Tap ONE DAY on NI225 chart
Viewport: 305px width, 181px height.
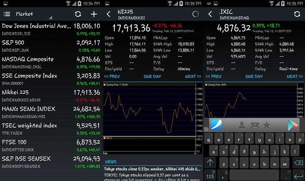pyautogui.click(x=152, y=77)
